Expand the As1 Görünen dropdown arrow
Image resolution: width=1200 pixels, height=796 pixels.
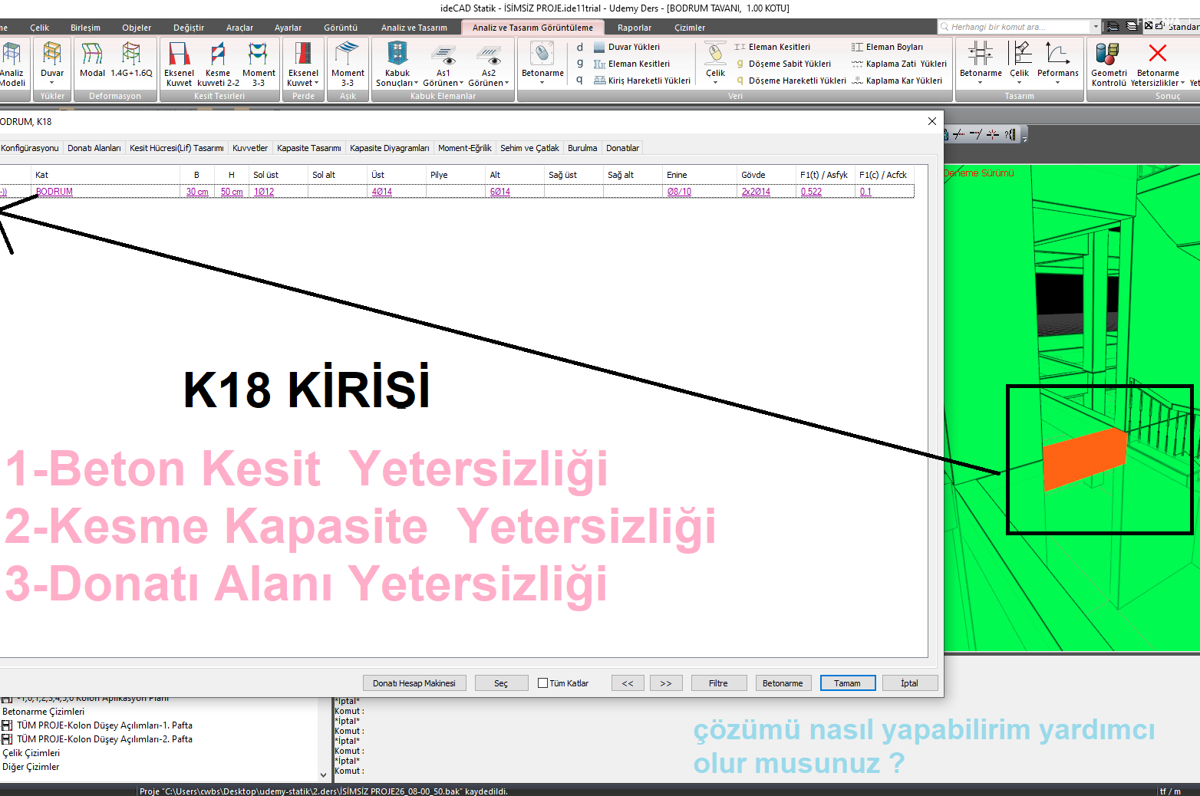(x=462, y=83)
